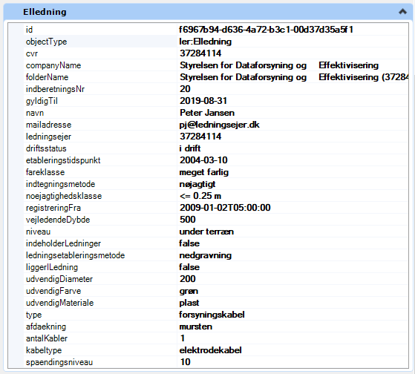
Task: Click the niveau value under terræn
Action: 206,232
